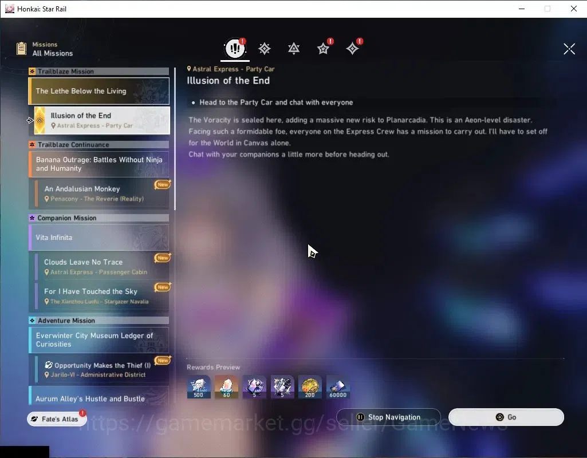Open Aurum Alley's Hustle and Bustle mission
Viewport: 587px width, 458px height.
99,396
